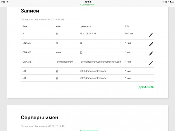Tap the 16:52 clock

[x=88, y=2]
